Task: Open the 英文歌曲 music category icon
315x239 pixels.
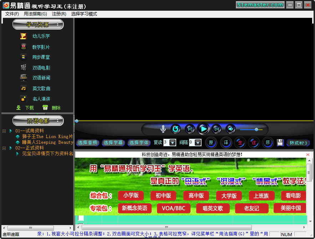Action: click(x=24, y=88)
